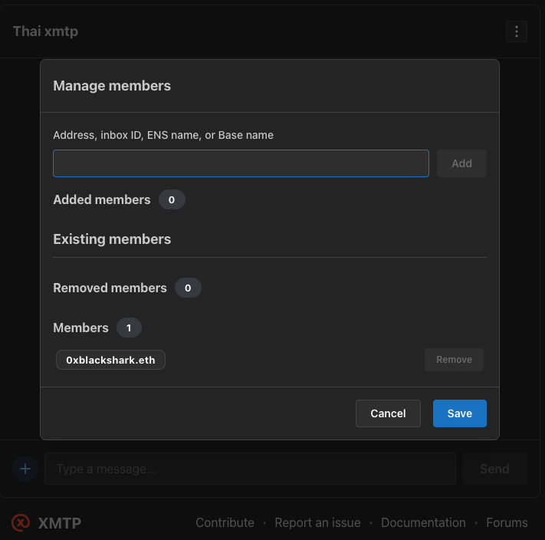545x540 pixels.
Task: Remove 0xblackshark.eth from members
Action: (454, 360)
